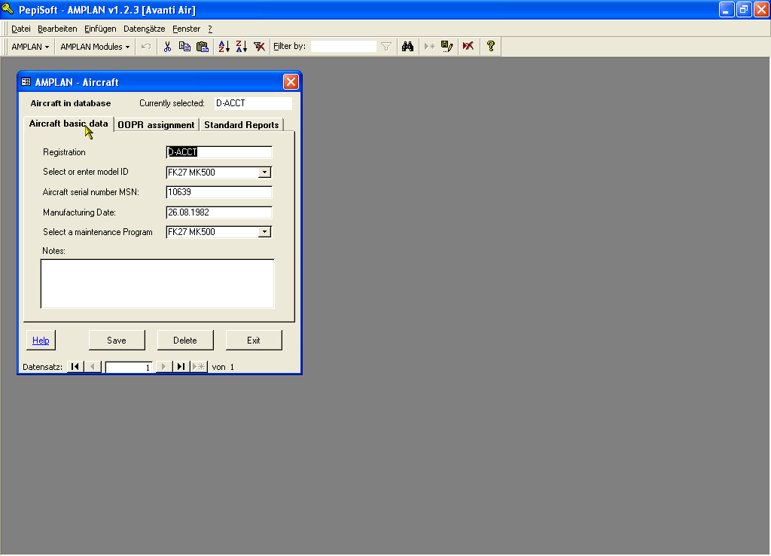Open search with the binoculars icon
The image size is (771, 556).
(x=407, y=47)
